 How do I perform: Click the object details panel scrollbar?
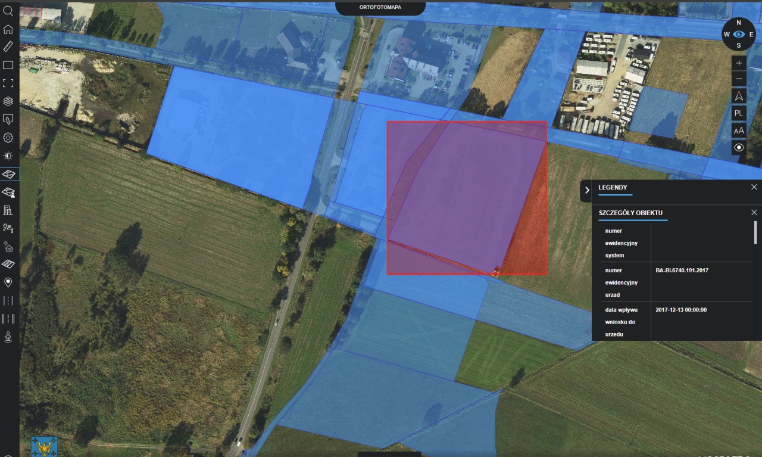(755, 232)
